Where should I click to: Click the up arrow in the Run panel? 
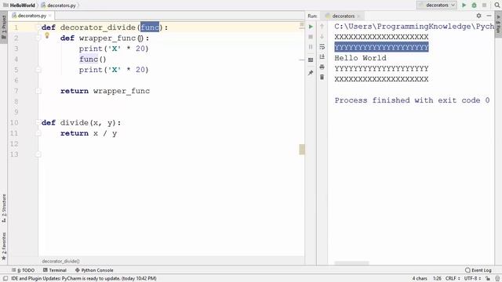click(322, 27)
